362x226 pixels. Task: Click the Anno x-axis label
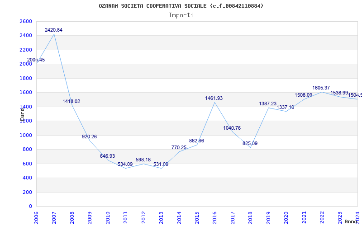click(x=351, y=221)
